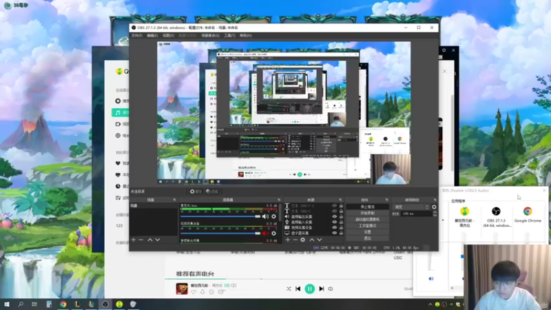
Task: Adjust the 麦克风/Aux volume slider
Action: [220, 216]
